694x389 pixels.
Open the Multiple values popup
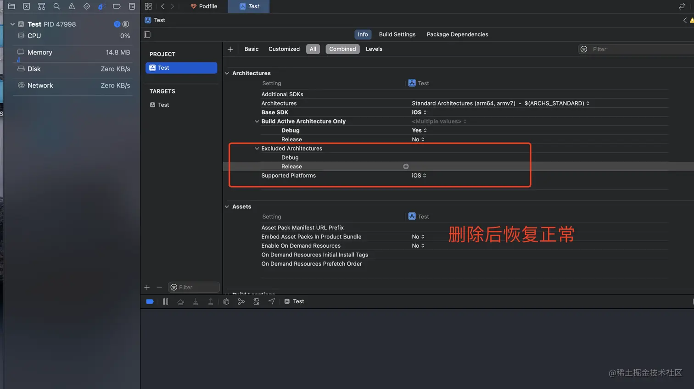(x=439, y=122)
